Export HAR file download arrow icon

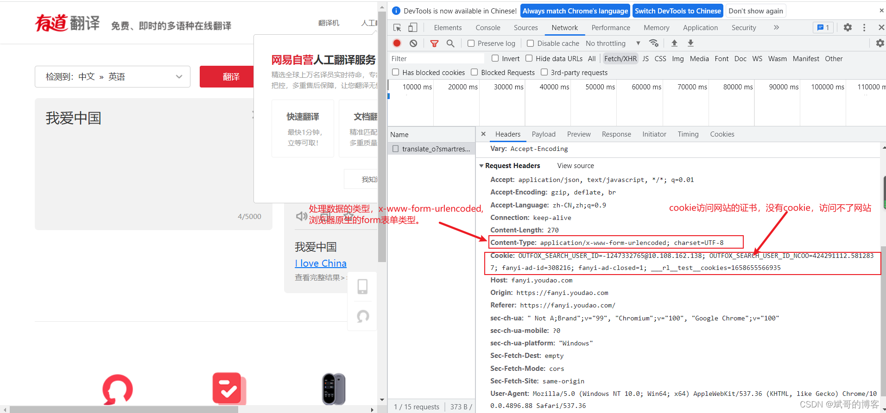coord(690,43)
